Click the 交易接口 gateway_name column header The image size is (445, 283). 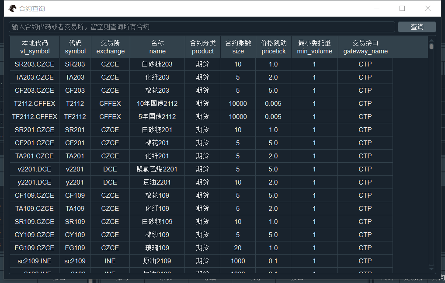[365, 47]
